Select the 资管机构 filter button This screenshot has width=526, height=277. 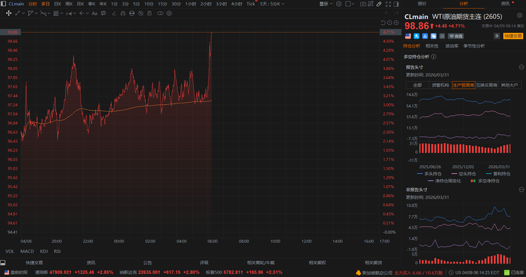pos(440,85)
